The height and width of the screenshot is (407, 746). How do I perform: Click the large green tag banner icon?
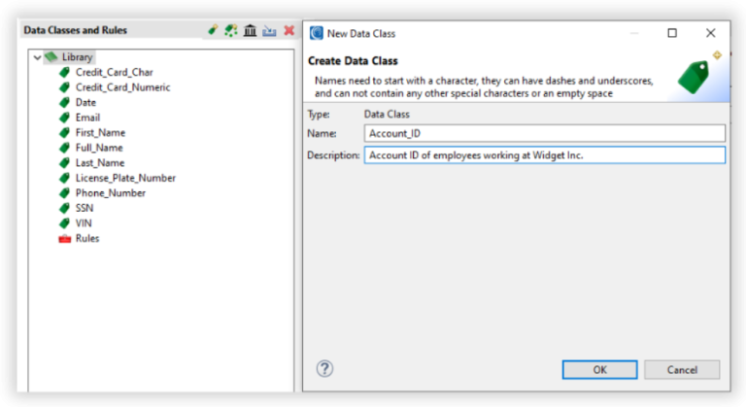point(694,77)
